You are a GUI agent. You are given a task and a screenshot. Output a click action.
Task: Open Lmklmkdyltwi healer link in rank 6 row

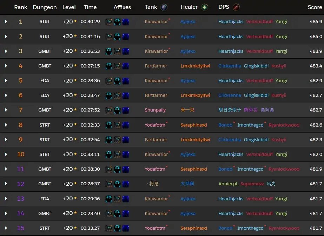195,95
